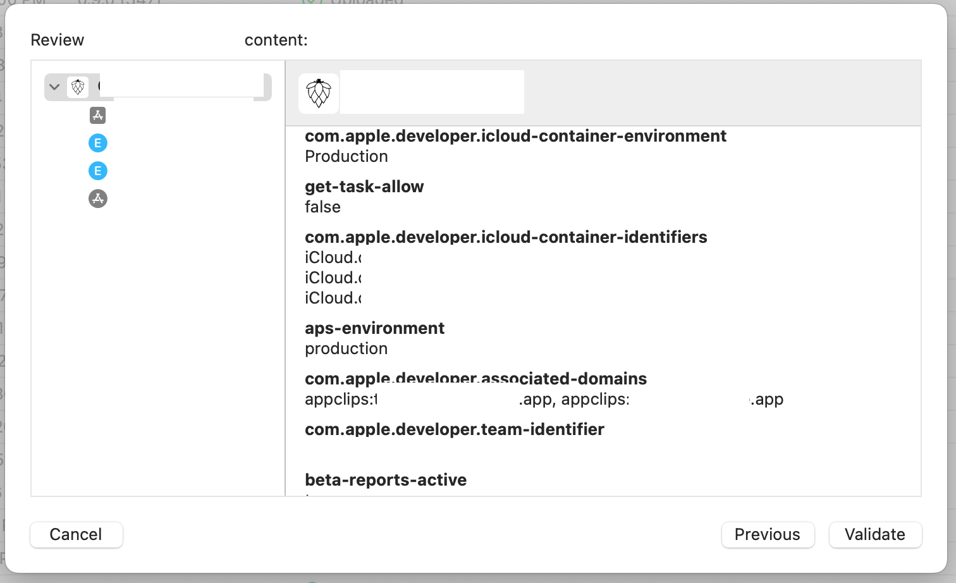Click the icloud-container-identifiers entitlement key
This screenshot has height=583, width=956.
(x=506, y=237)
